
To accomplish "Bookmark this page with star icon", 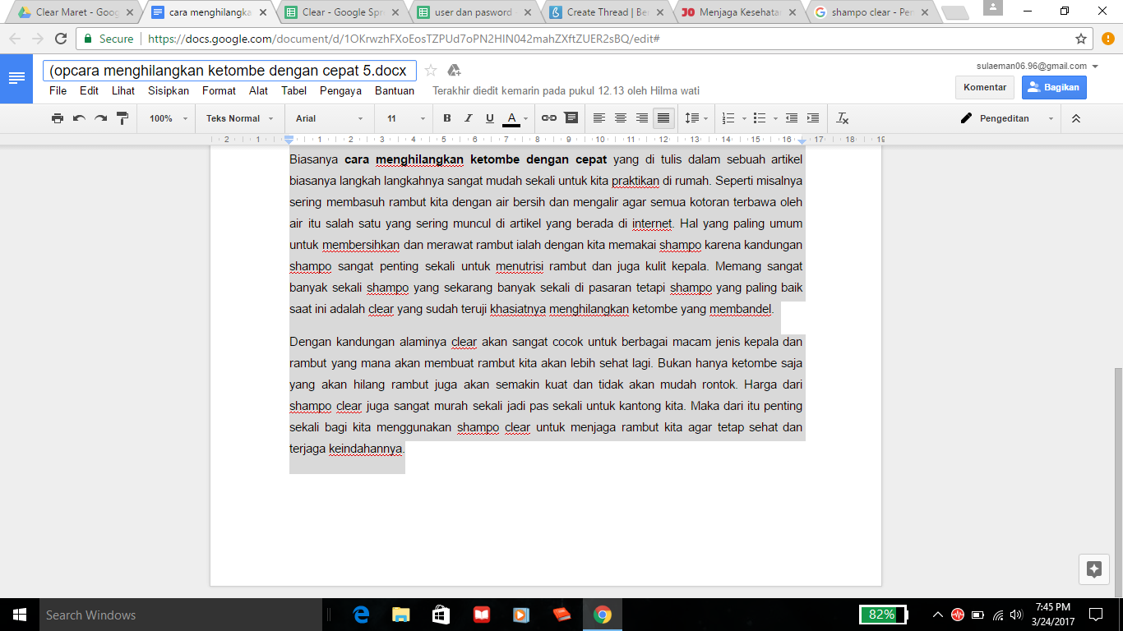I will 1081,39.
